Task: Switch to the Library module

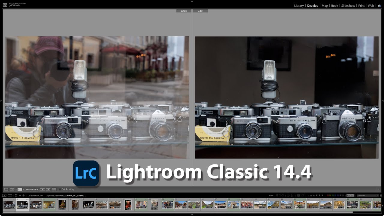Action: (x=299, y=6)
